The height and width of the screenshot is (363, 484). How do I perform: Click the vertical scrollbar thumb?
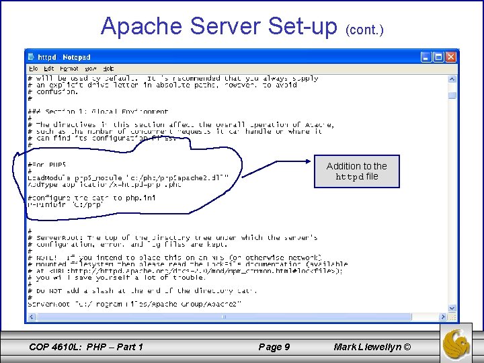[452, 95]
